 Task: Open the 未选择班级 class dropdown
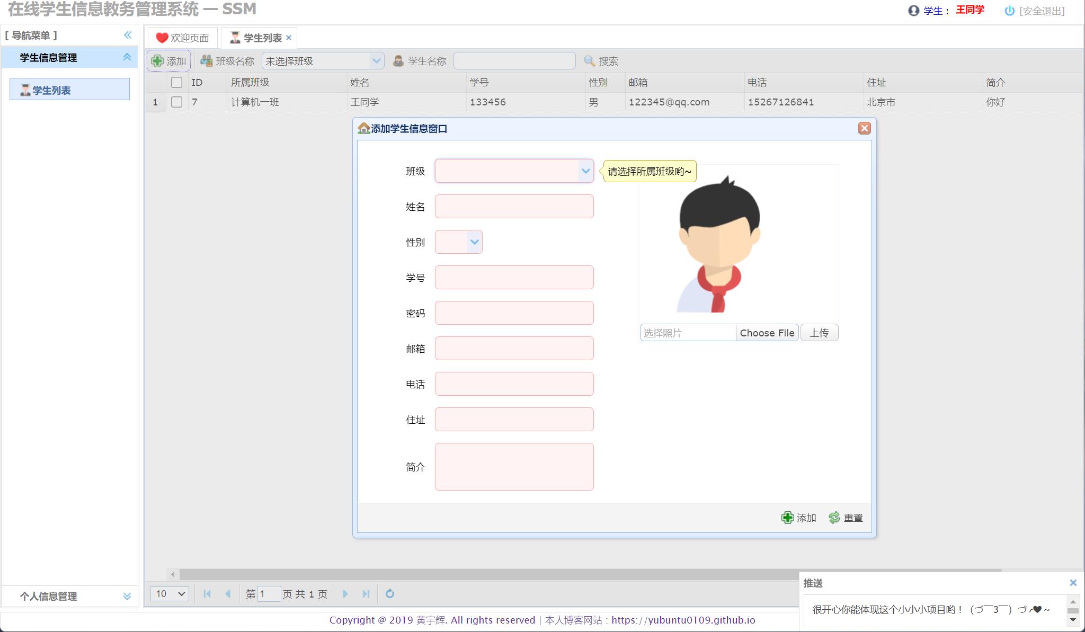tap(377, 60)
